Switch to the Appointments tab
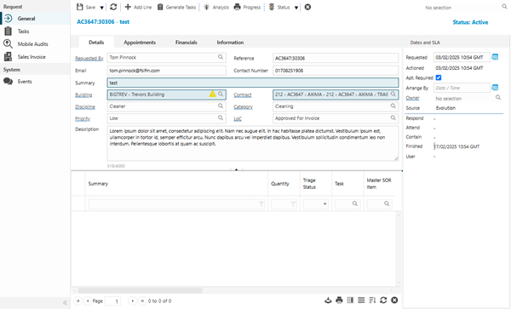The image size is (511, 309). click(140, 43)
